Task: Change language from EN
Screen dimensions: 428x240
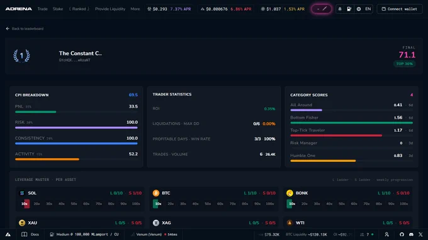Action: pyautogui.click(x=368, y=9)
